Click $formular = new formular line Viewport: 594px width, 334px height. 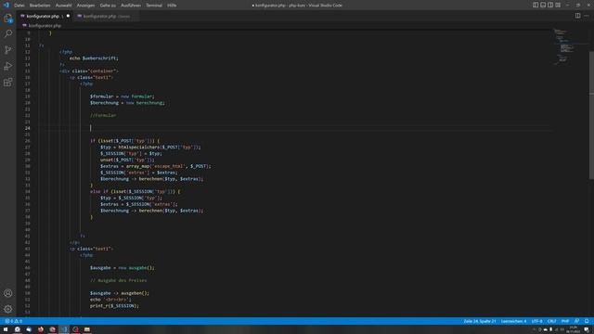[x=122, y=96]
